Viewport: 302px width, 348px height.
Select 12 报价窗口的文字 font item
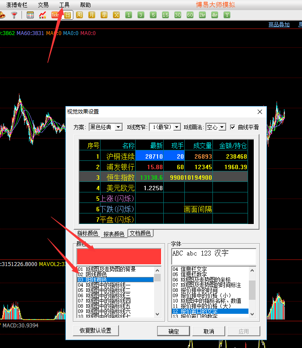pos(210,311)
